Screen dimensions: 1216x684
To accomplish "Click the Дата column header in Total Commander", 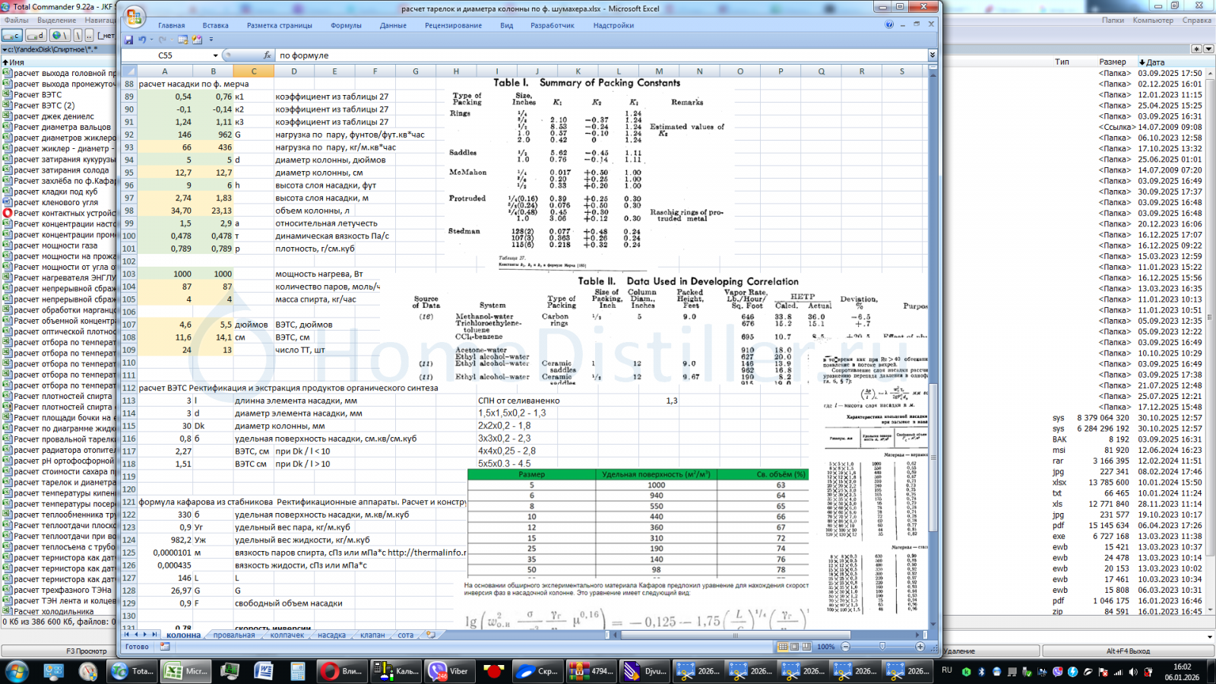I will [x=1154, y=62].
